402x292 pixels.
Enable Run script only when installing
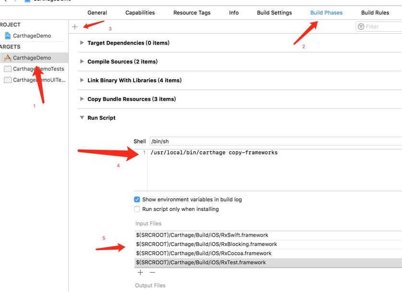137,209
